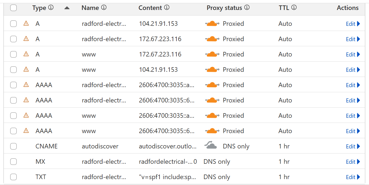Select the MX record checkbox
Screen dimensions: 369x185
pos(13,162)
